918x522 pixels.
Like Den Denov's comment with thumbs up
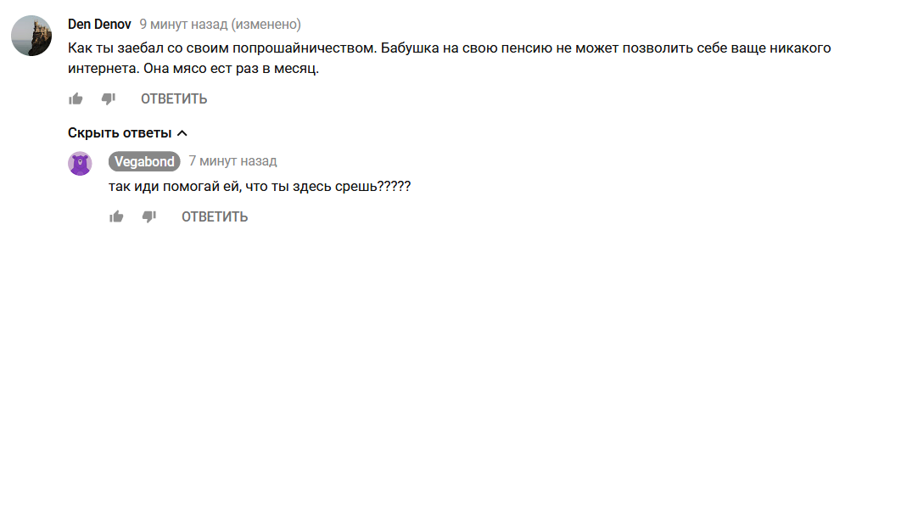76,99
